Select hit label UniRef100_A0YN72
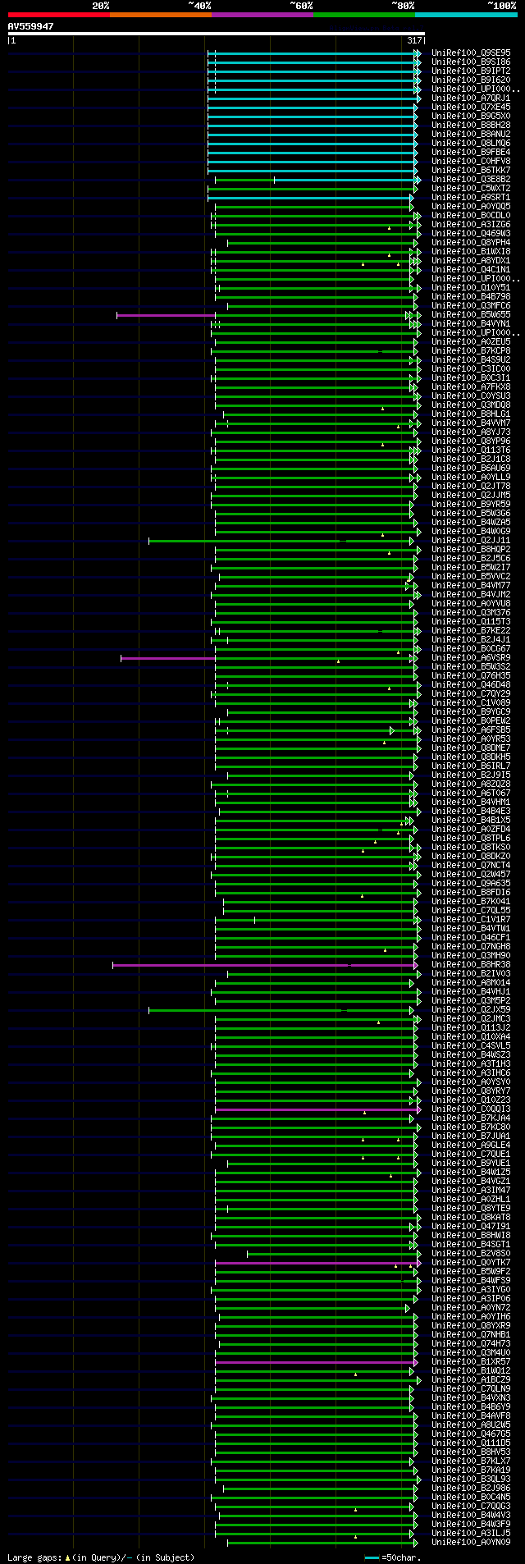The image size is (525, 1564). point(471,1307)
